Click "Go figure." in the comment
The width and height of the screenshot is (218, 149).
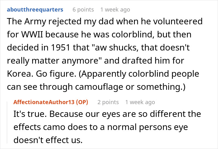pyautogui.click(x=56, y=74)
